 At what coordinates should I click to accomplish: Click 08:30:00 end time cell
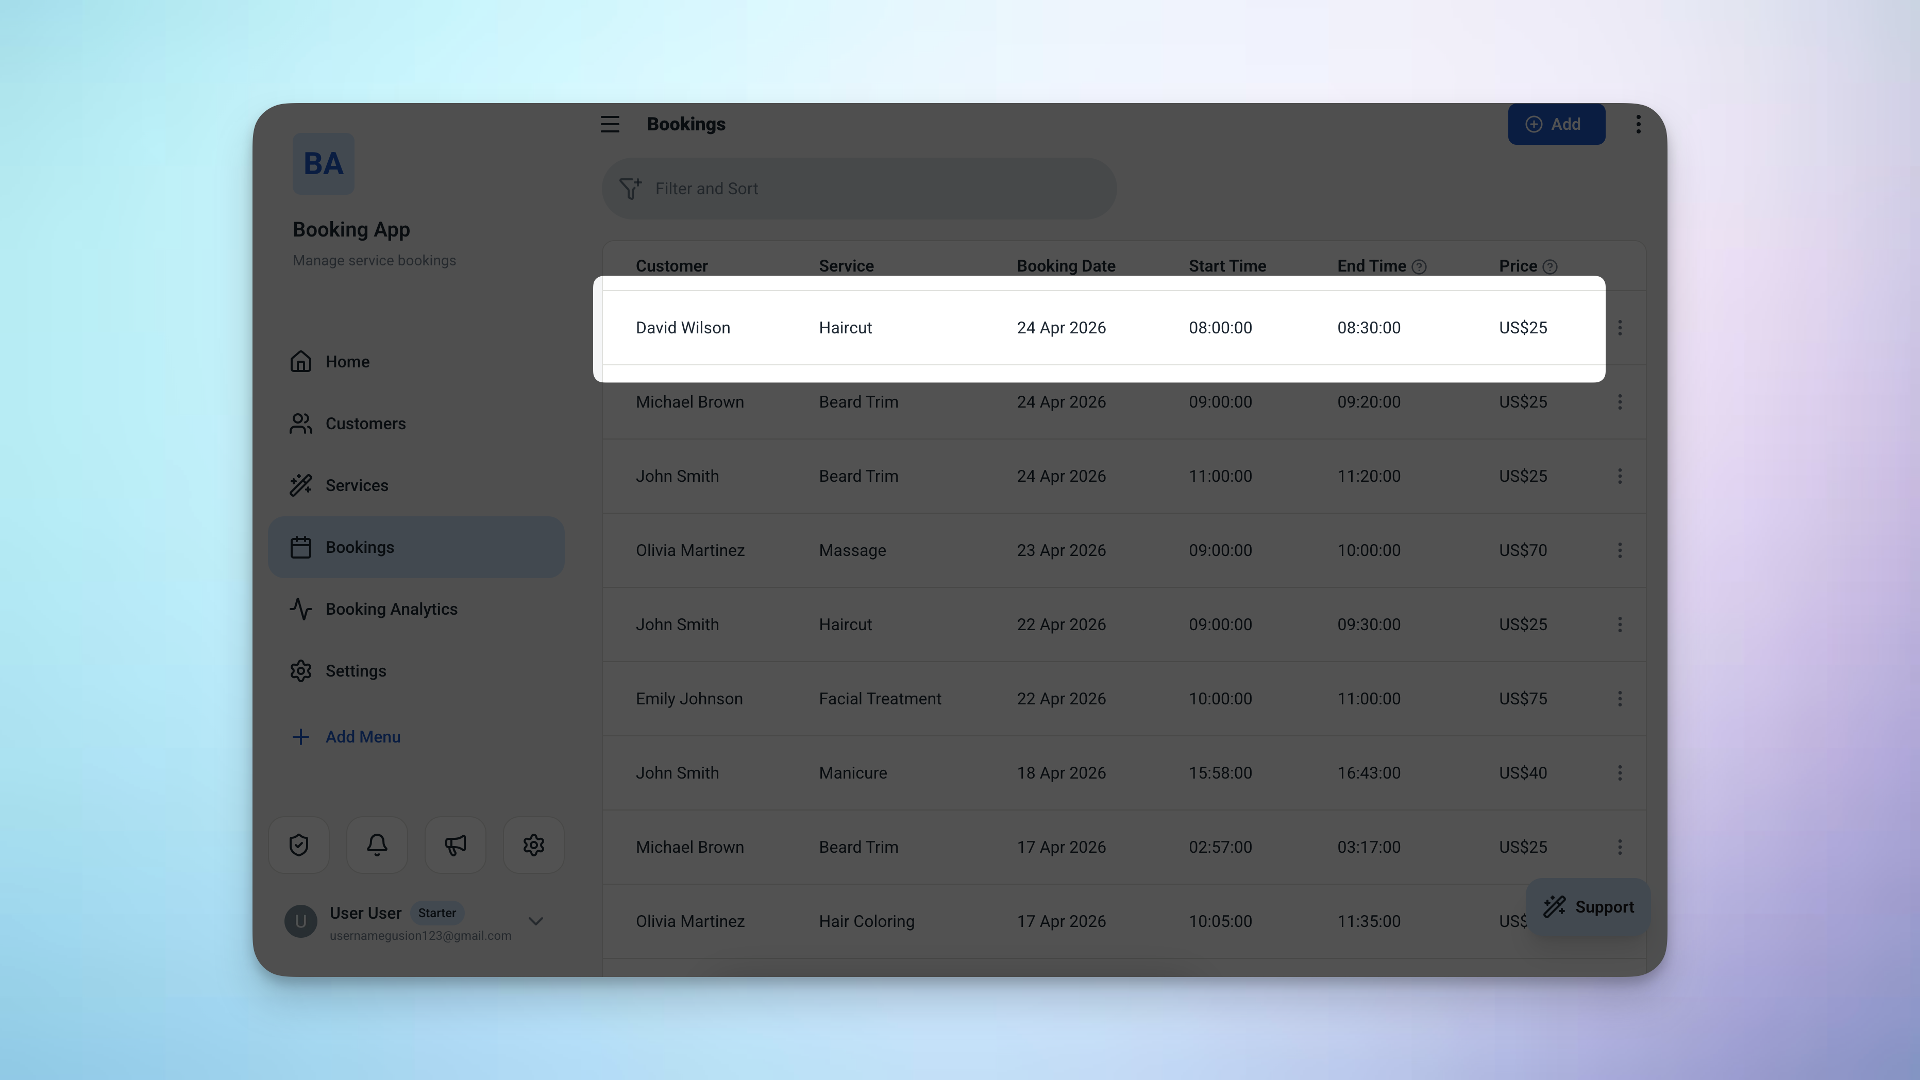pos(1369,328)
